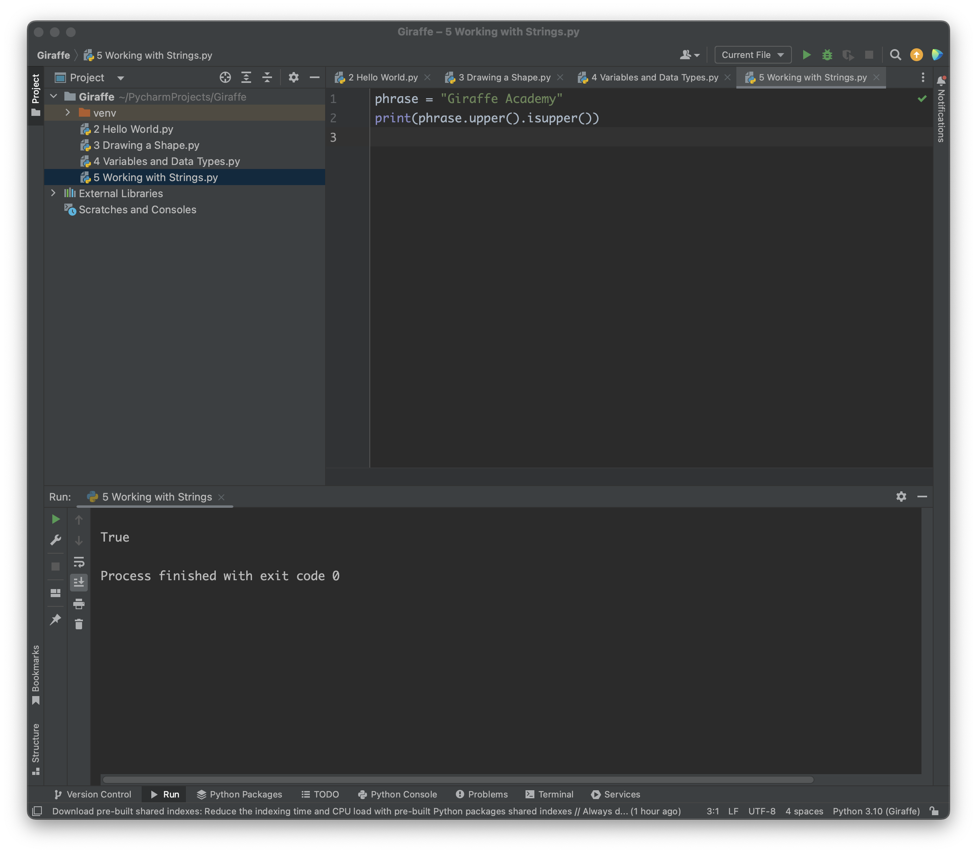Click Expand All icon in Project panel
Viewport: 977px width, 853px height.
click(x=246, y=78)
